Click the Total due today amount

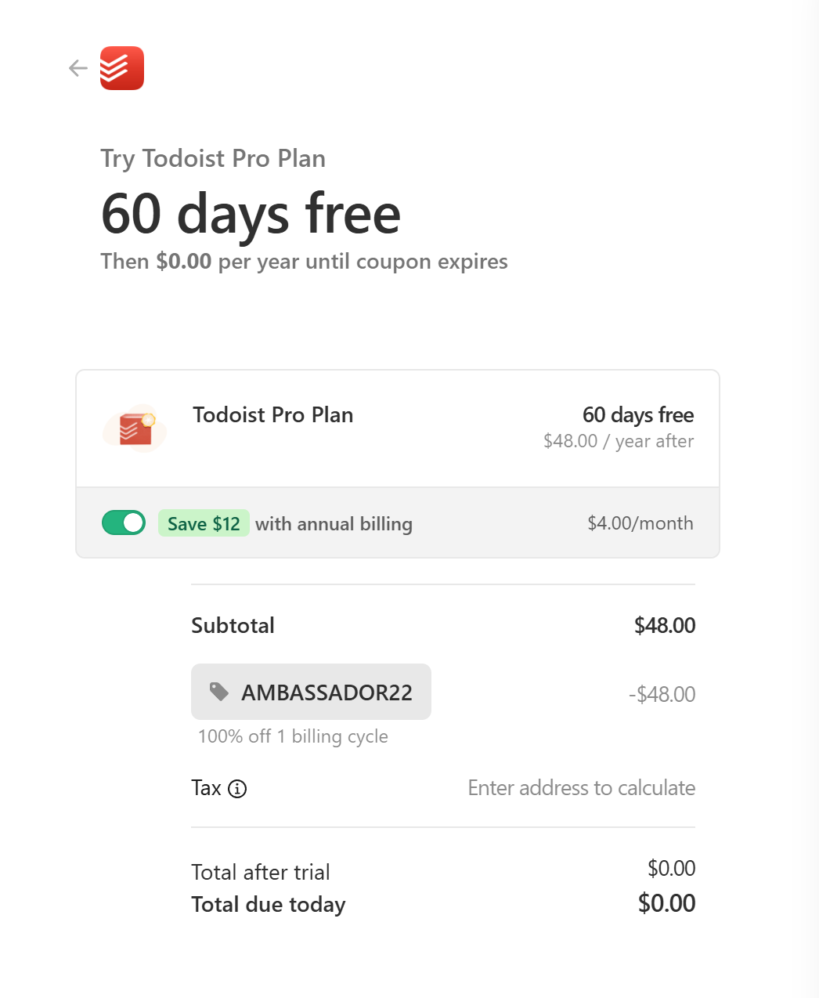coord(667,903)
